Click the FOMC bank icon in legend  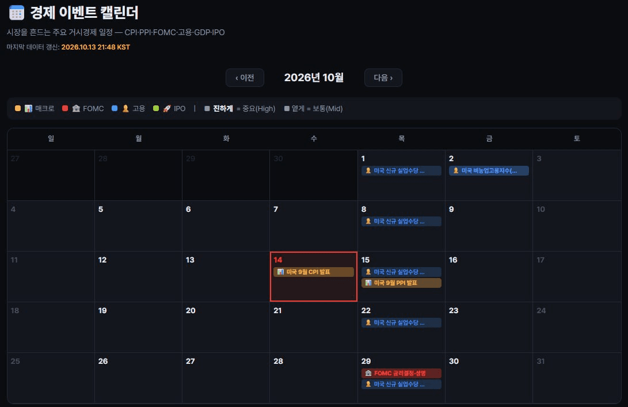point(76,109)
